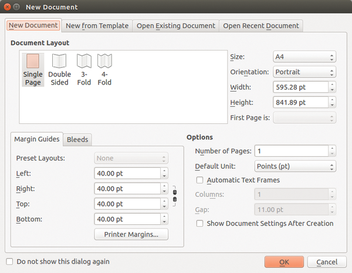
Task: Tick Do not show this dialog again
Action: [x=9, y=261]
